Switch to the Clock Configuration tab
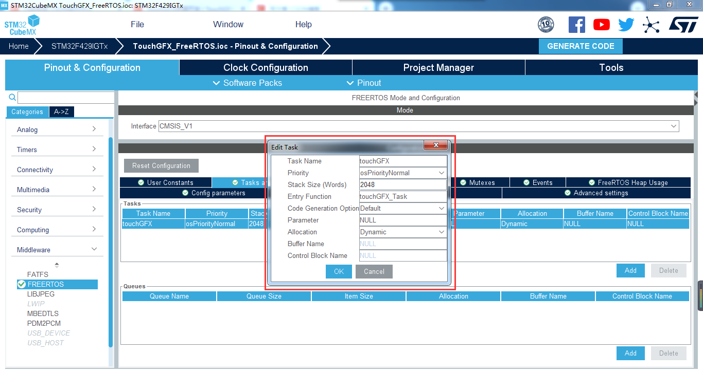The image size is (703, 371). pyautogui.click(x=266, y=67)
